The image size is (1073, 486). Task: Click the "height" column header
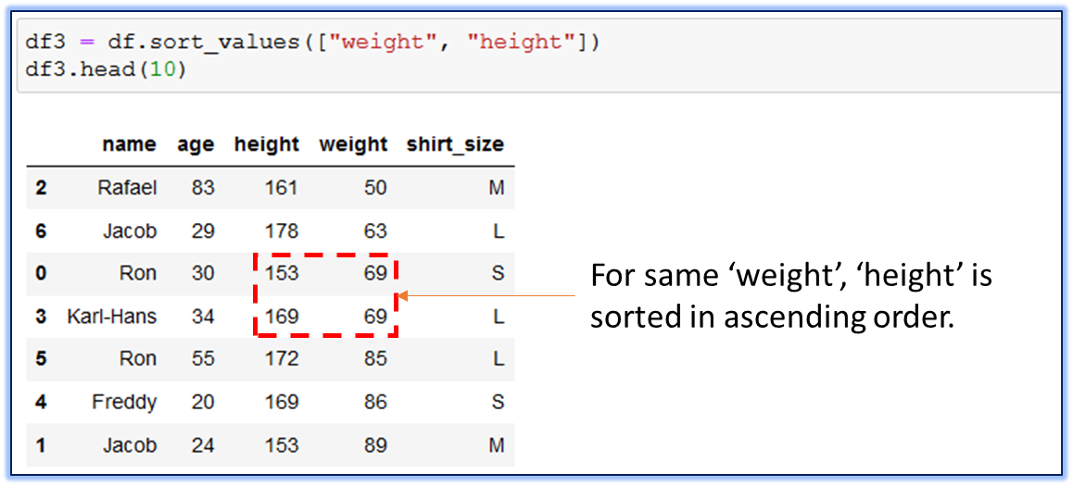point(266,144)
